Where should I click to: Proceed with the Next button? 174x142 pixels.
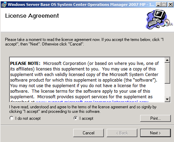(x=156, y=133)
